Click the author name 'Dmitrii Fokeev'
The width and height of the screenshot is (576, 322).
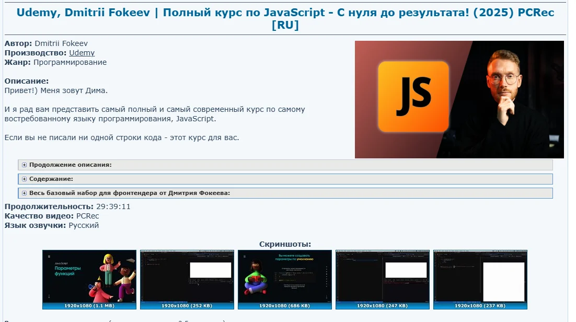pyautogui.click(x=61, y=43)
